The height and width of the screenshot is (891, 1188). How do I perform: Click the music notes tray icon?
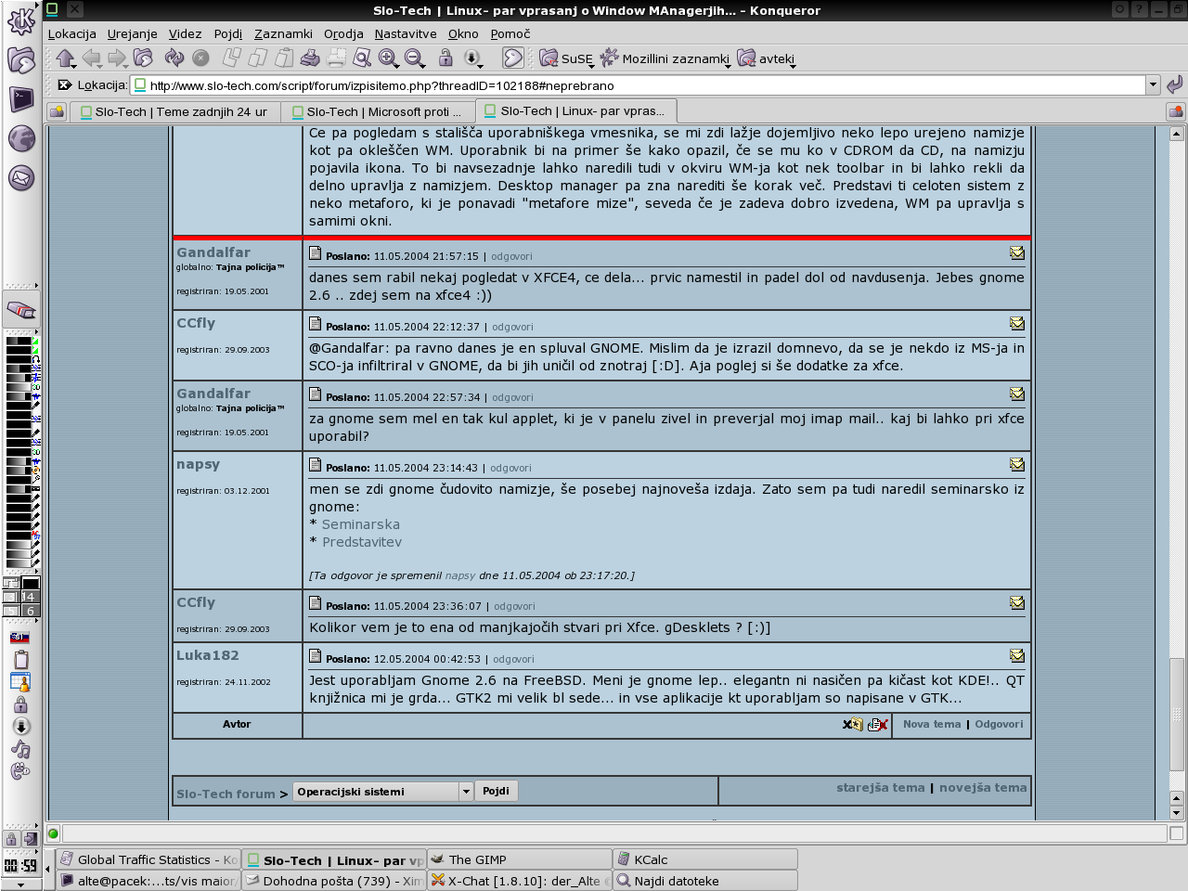point(20,749)
